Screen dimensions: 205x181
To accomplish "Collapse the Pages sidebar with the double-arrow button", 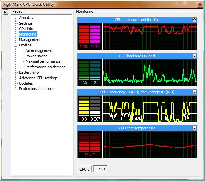I will 5,12.
